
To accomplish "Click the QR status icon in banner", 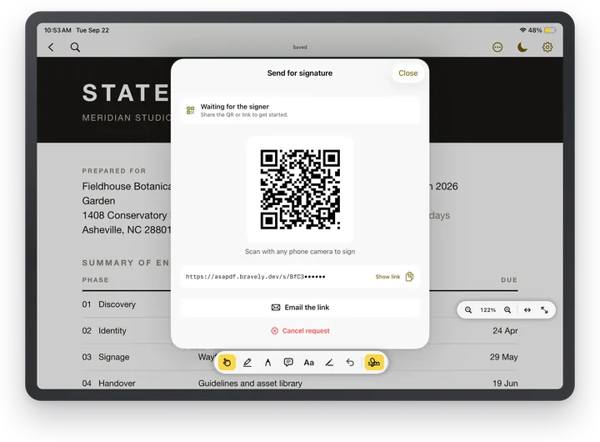I will [x=190, y=110].
